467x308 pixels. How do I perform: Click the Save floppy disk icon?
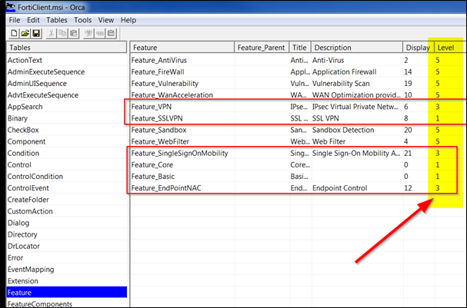(x=36, y=33)
